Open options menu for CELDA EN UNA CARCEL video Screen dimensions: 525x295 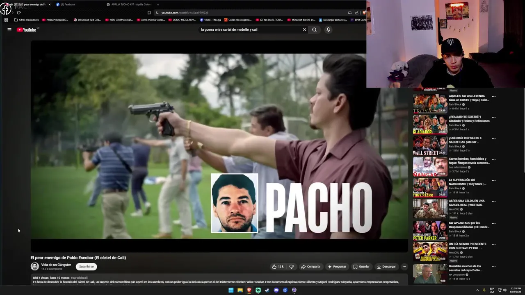tap(493, 202)
